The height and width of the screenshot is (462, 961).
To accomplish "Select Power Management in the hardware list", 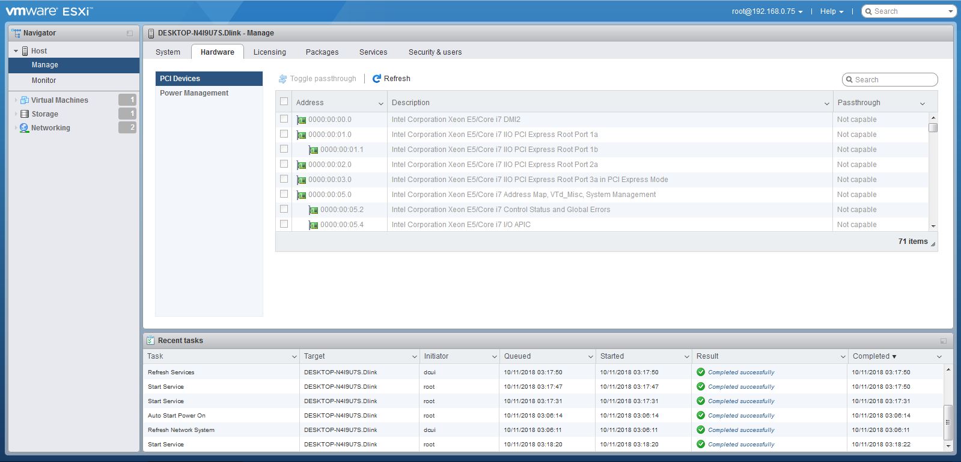I will pos(209,93).
